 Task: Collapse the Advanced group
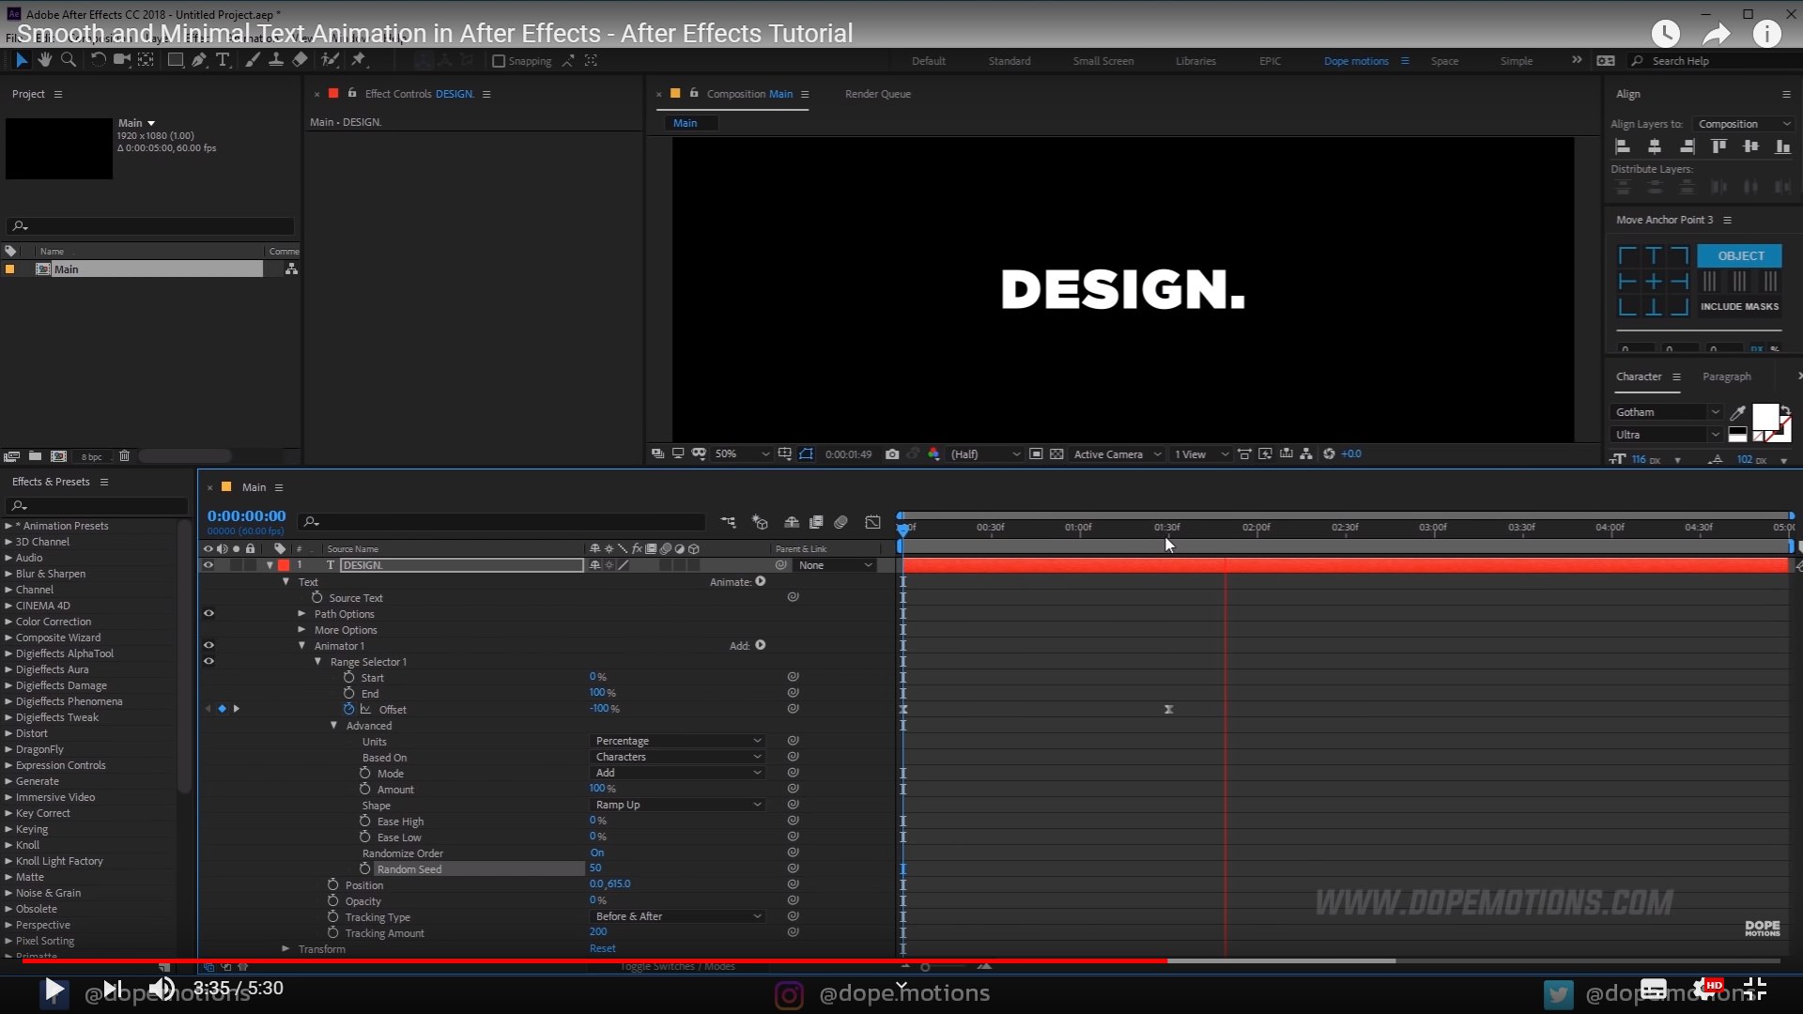(x=333, y=725)
